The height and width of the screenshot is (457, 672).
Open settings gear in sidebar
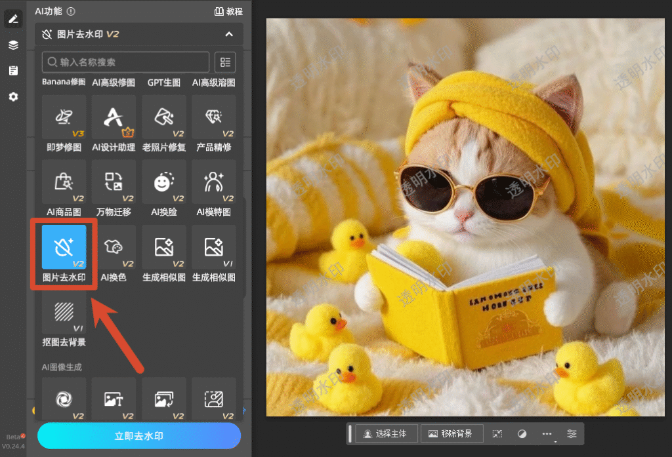coord(13,97)
